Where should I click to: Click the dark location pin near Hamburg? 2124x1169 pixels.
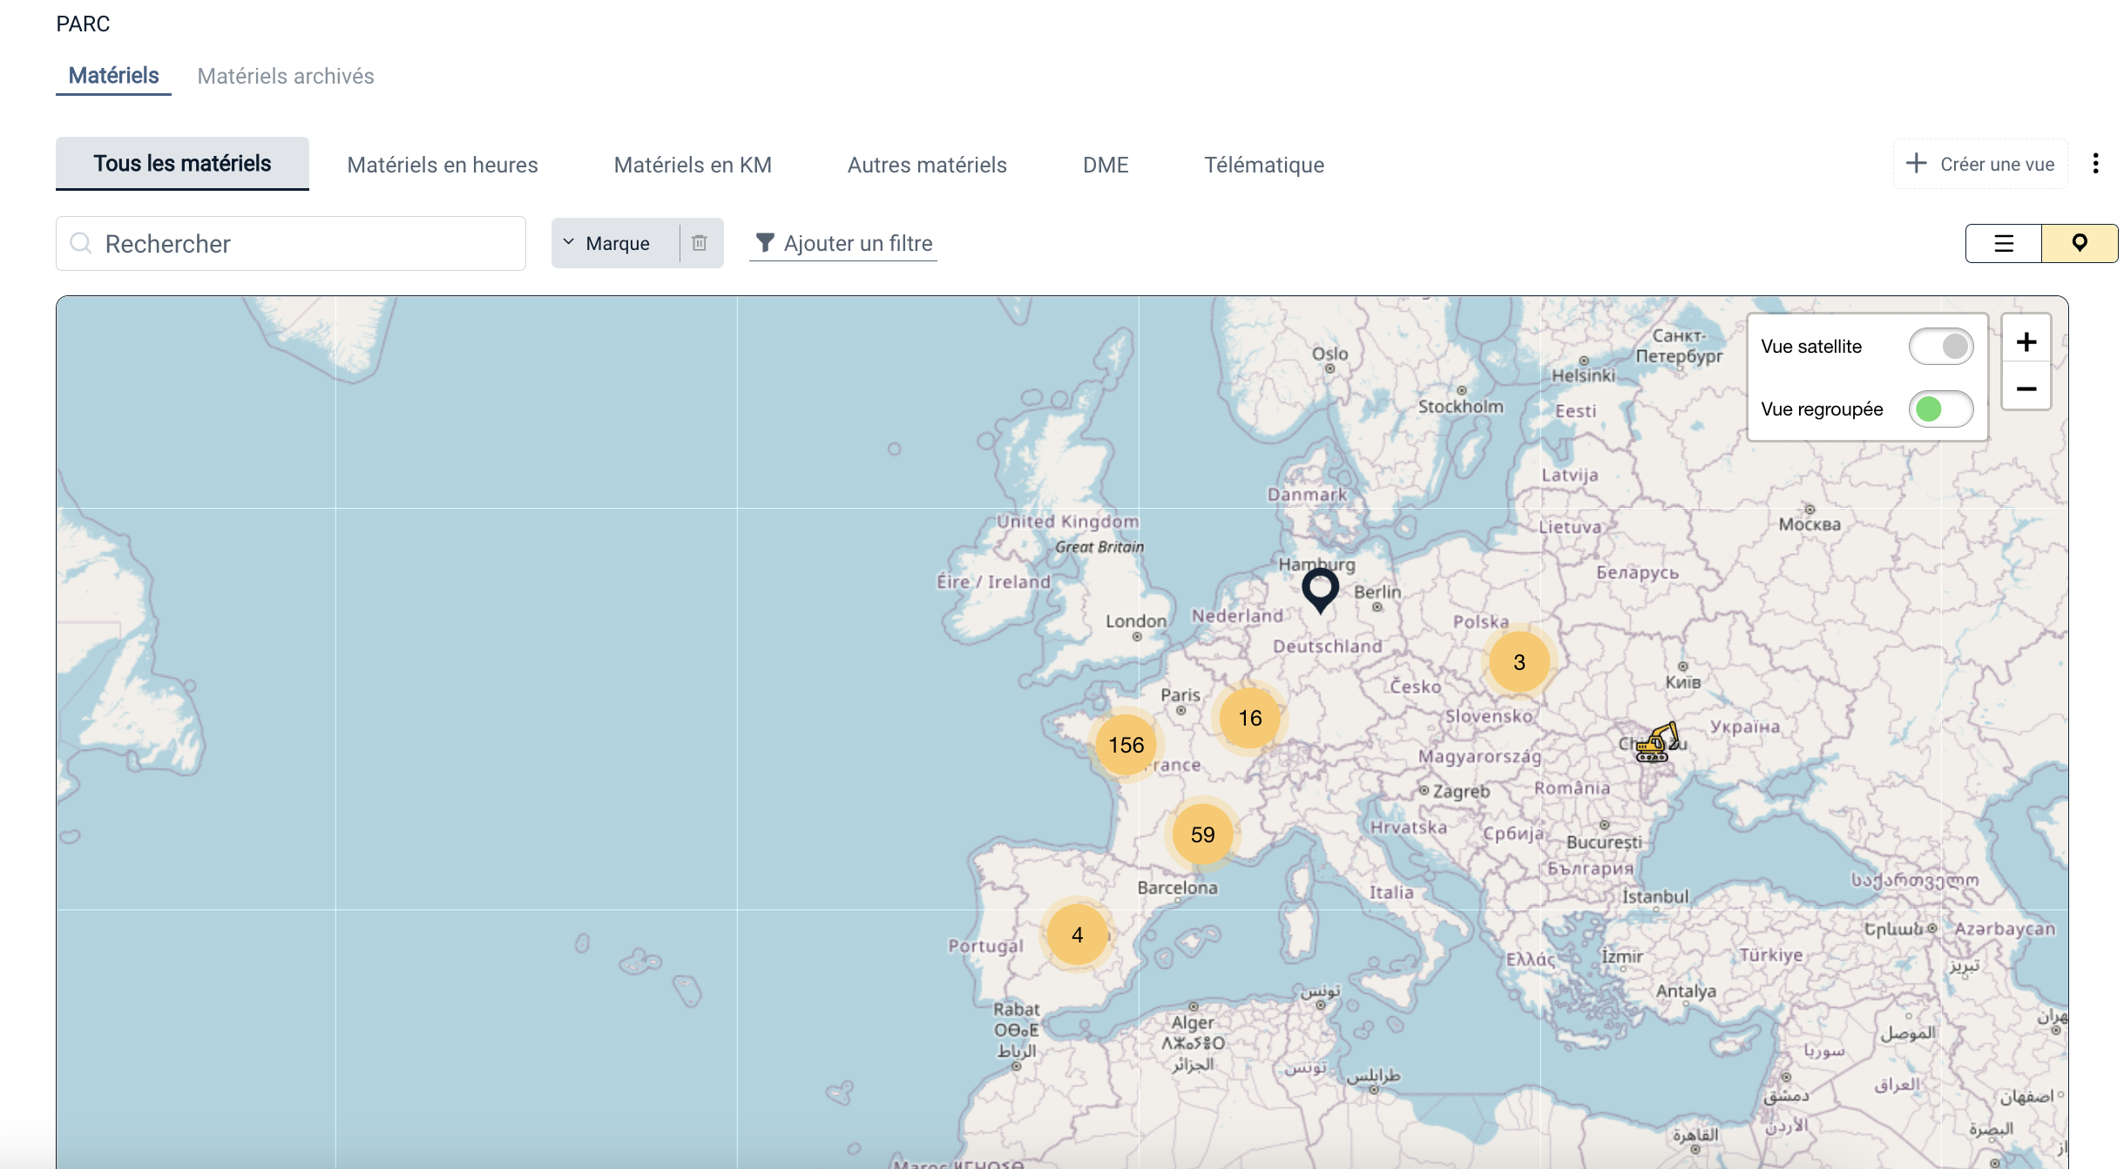pyautogui.click(x=1320, y=590)
